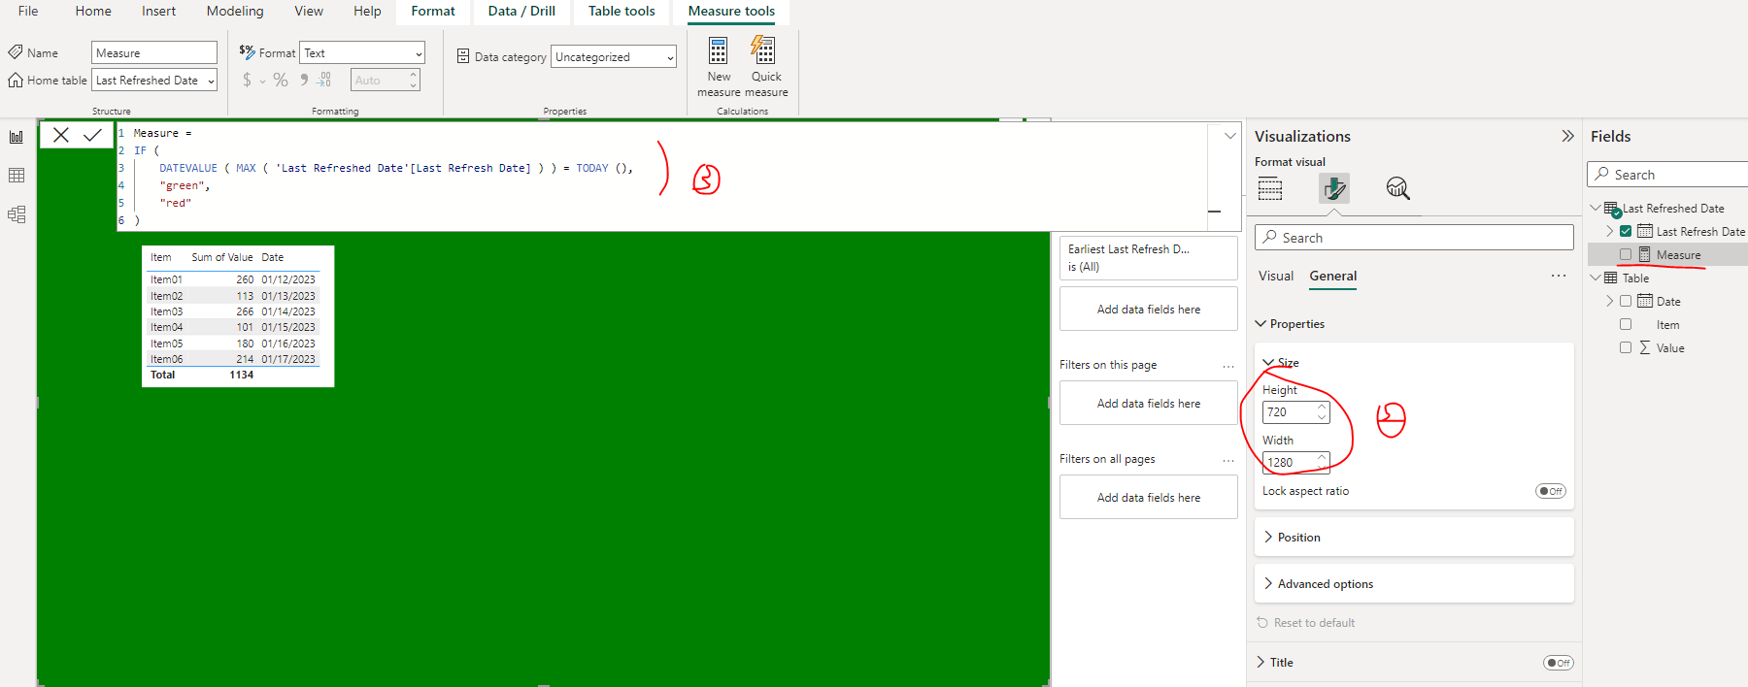Open the Report view icon in left sidebar
Viewport: 1748px width, 687px height.
click(x=17, y=137)
